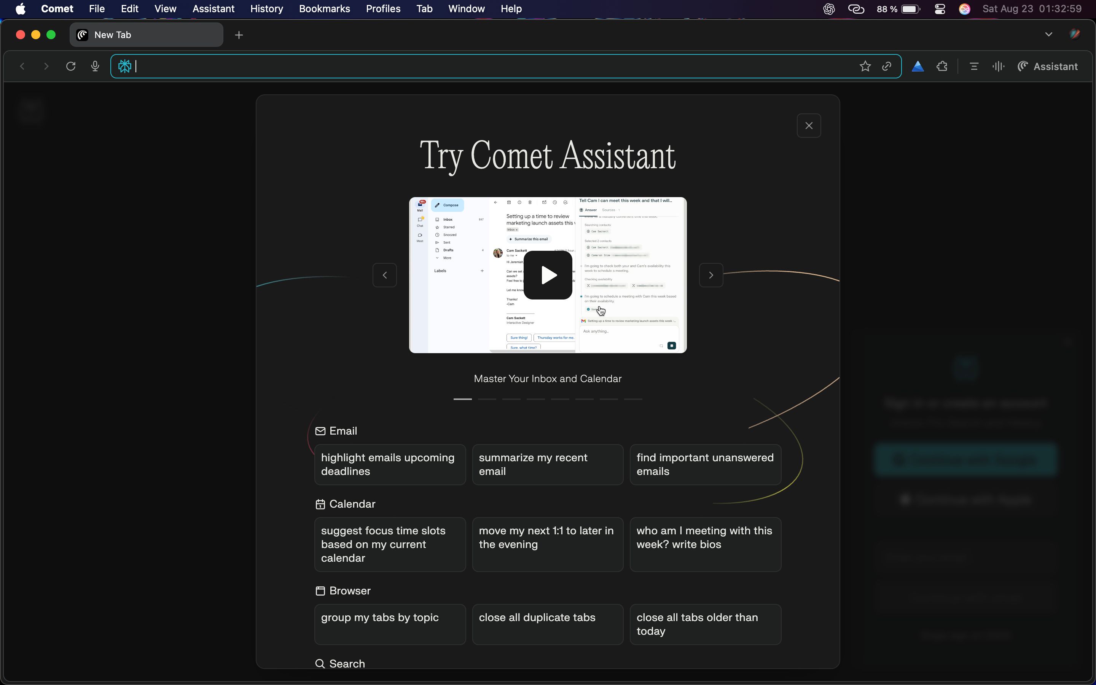This screenshot has height=685, width=1096.
Task: Click the profile avatar in tab strip
Action: click(1075, 34)
